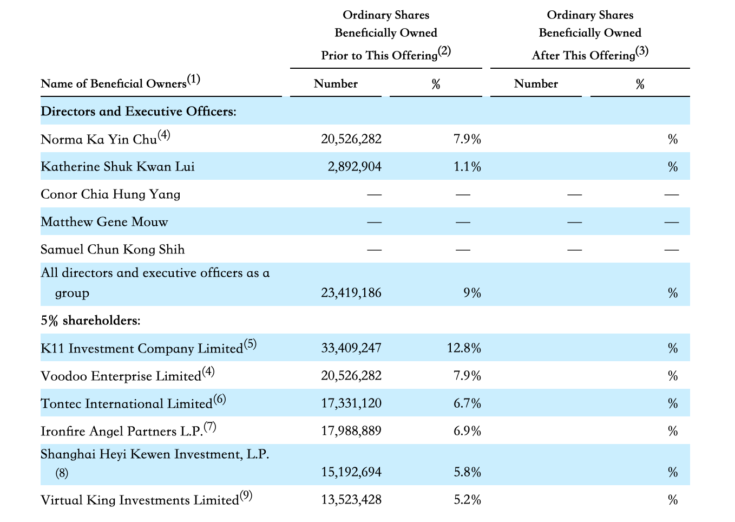Image resolution: width=735 pixels, height=522 pixels.
Task: Select Norma Ka Yin Chu's share count 20,526,282
Action: tap(351, 139)
